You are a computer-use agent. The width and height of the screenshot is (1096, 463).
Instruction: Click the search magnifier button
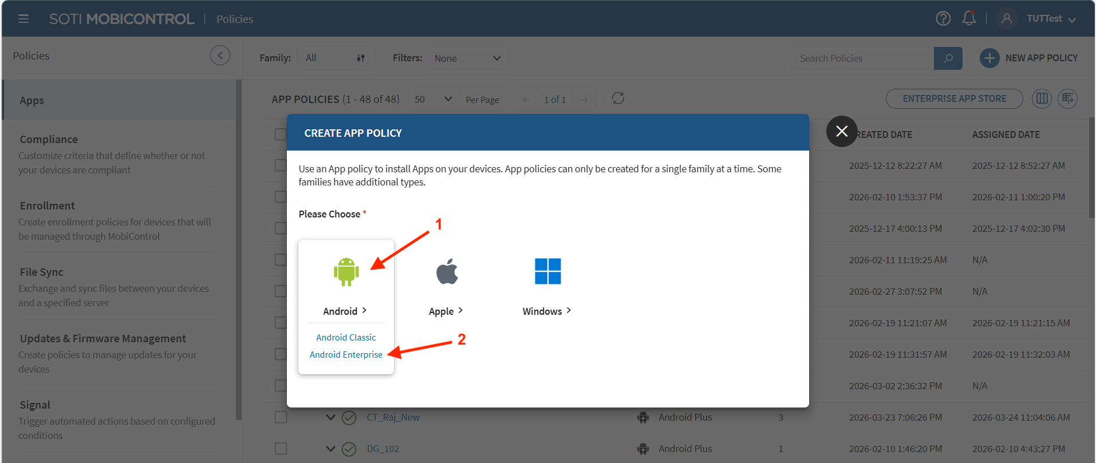click(x=948, y=58)
